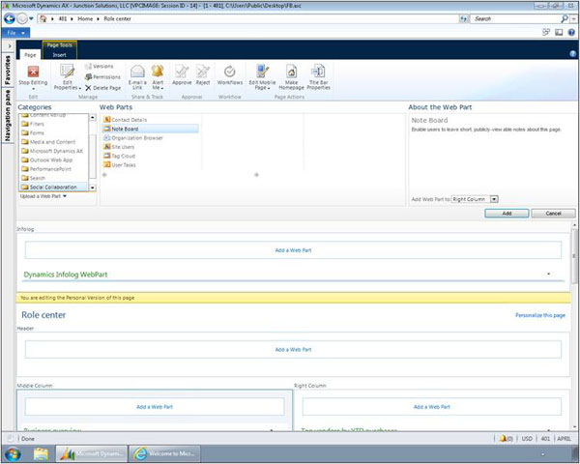Click the Add button
The width and height of the screenshot is (580, 464).
(507, 213)
